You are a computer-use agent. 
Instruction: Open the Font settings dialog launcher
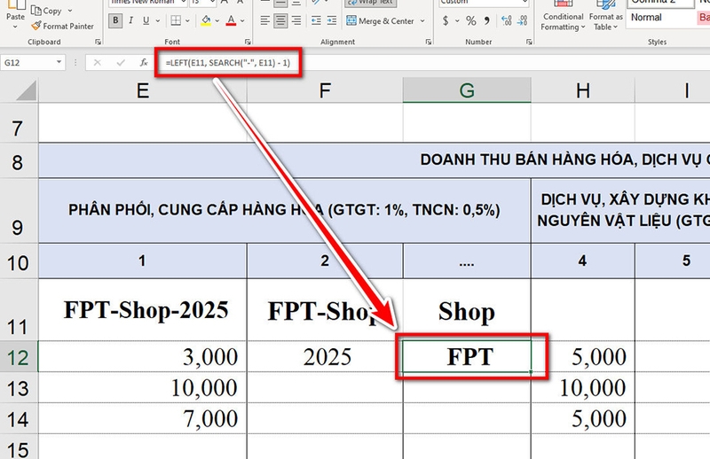click(248, 42)
